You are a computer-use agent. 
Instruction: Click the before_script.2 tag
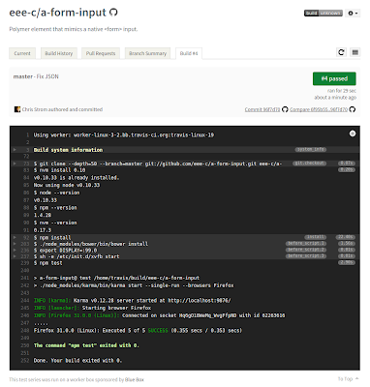pos(306,250)
